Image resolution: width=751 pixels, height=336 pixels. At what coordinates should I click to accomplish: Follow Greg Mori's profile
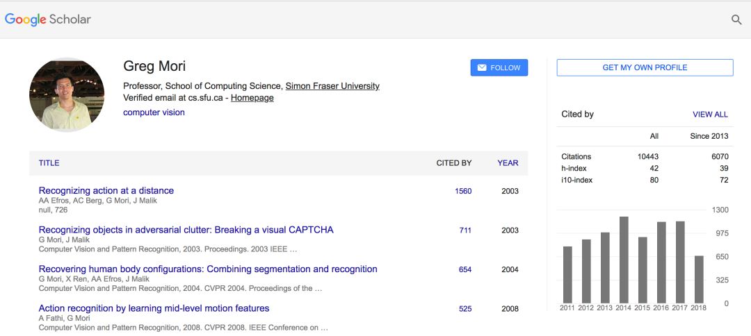[x=499, y=67]
